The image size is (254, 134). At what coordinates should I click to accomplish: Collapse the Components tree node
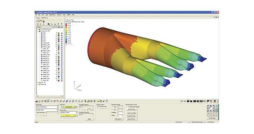click(x=38, y=31)
